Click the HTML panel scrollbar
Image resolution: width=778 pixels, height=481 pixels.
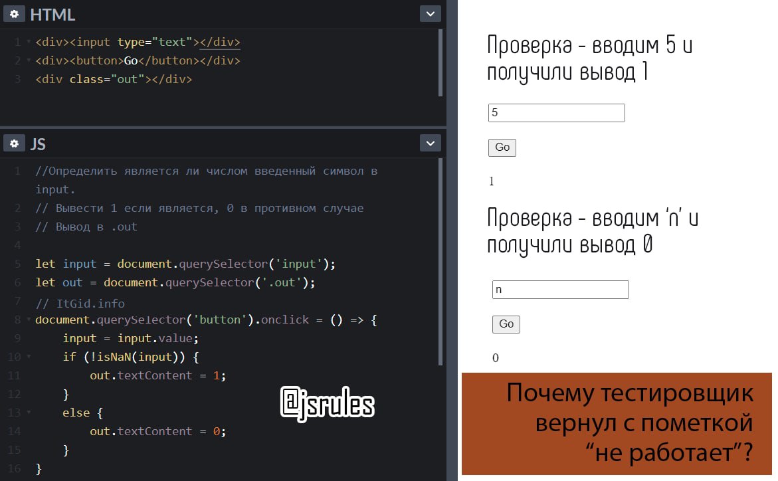(x=440, y=62)
